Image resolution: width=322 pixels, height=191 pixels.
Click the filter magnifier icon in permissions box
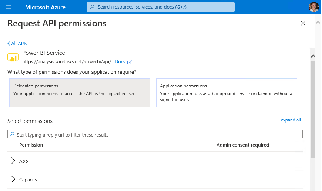[x=12, y=134]
